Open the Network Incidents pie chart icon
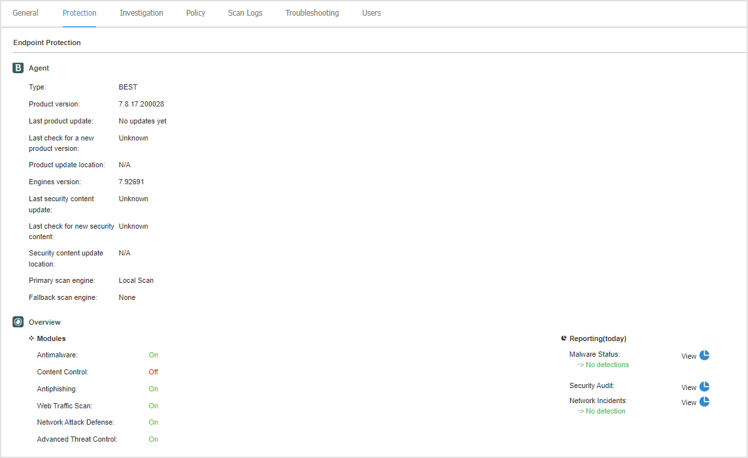748x458 pixels. click(x=704, y=402)
